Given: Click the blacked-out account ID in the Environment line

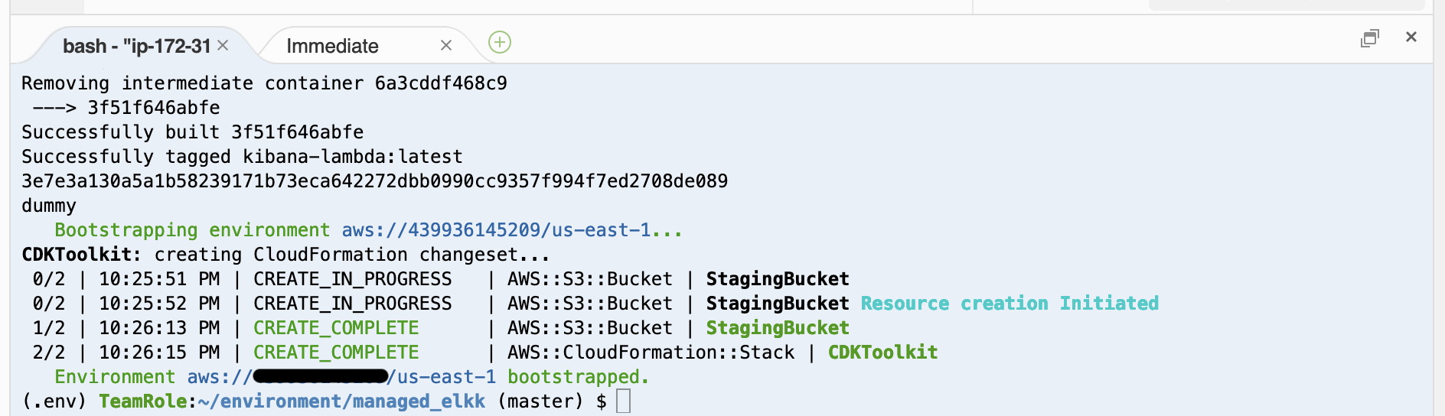Looking at the screenshot, I should [320, 376].
